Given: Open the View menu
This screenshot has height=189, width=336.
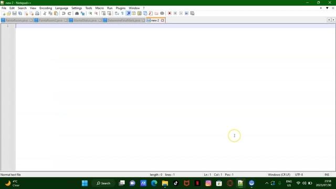Looking at the screenshot, I should 33,8.
